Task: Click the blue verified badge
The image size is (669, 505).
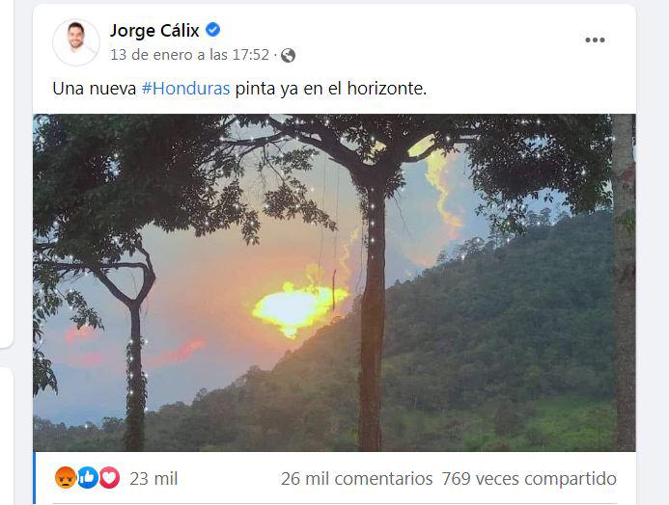Action: [x=213, y=30]
